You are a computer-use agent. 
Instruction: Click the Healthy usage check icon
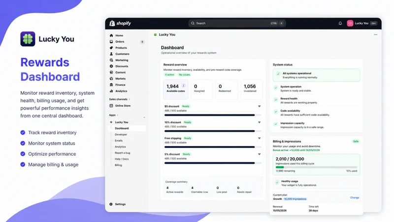(x=277, y=182)
